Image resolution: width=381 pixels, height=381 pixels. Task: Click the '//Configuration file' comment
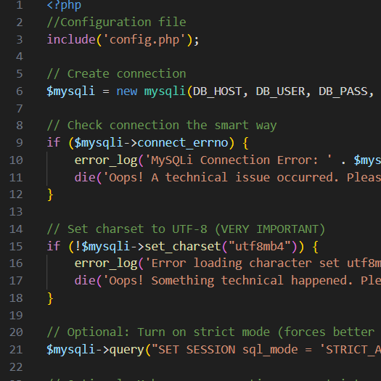[116, 22]
